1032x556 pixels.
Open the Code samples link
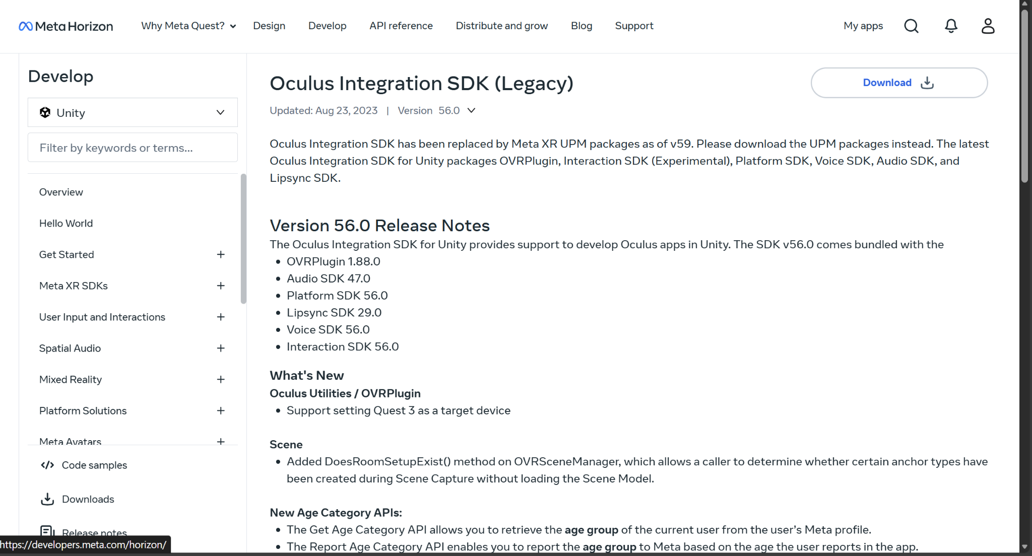[94, 465]
